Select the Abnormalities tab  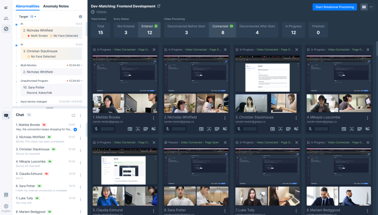(28, 6)
